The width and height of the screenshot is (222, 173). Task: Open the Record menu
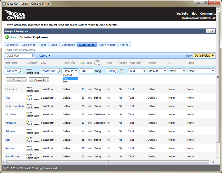[44, 56]
